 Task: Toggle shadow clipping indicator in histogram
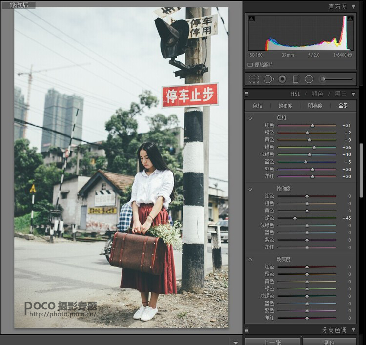tap(251, 19)
